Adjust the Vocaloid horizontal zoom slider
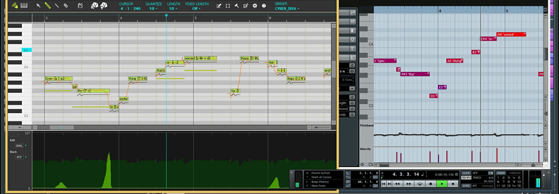This screenshot has width=559, height=194. click(316, 127)
